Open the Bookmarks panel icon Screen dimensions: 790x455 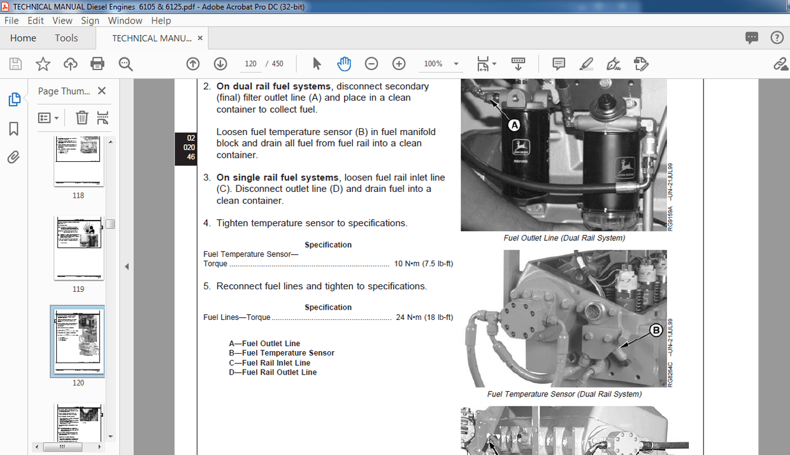(x=13, y=129)
